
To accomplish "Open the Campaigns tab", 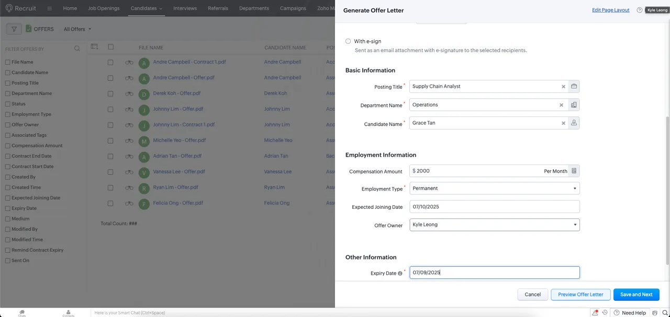I will (x=293, y=8).
